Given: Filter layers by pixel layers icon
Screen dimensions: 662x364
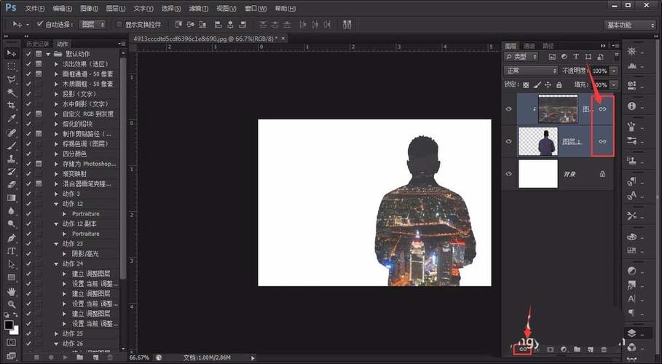Looking at the screenshot, I should 552,57.
